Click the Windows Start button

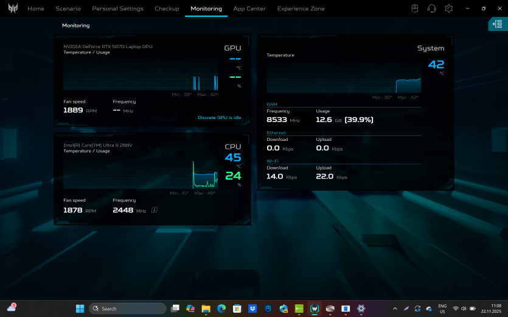coord(80,308)
